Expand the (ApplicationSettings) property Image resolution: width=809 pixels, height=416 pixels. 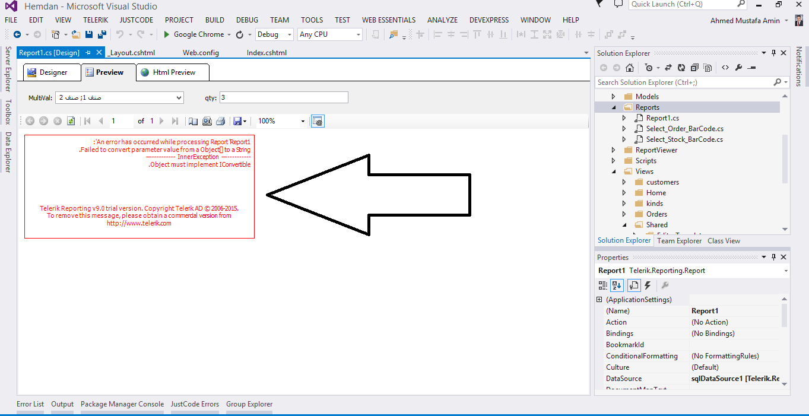(599, 300)
